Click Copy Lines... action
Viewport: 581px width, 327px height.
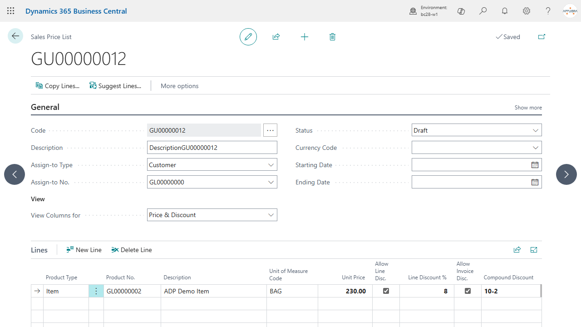click(58, 86)
